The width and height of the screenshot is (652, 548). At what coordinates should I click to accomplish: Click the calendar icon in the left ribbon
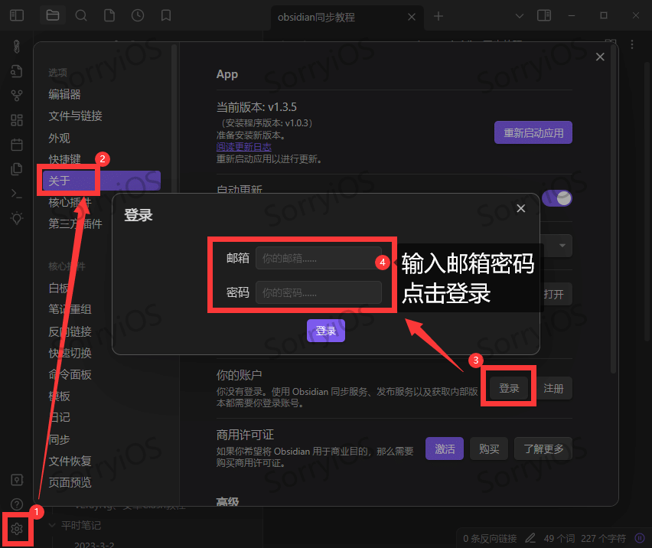[17, 144]
